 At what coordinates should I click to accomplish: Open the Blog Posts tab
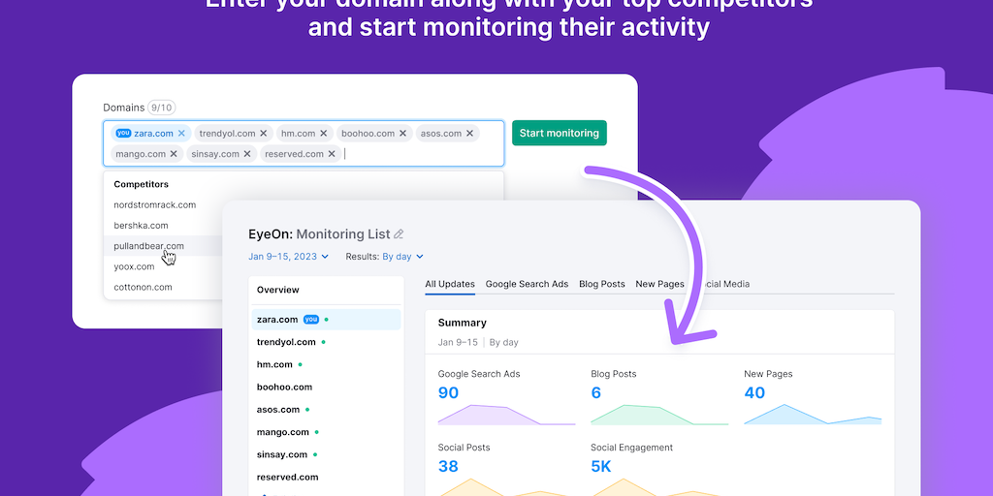coord(601,284)
